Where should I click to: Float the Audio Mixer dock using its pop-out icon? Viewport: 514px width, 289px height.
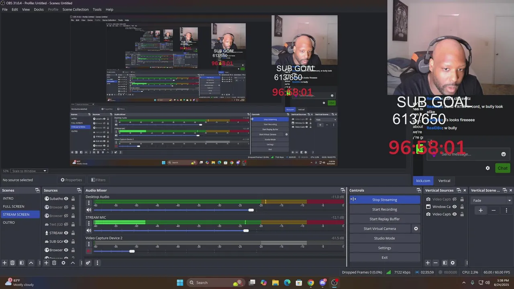pos(343,190)
